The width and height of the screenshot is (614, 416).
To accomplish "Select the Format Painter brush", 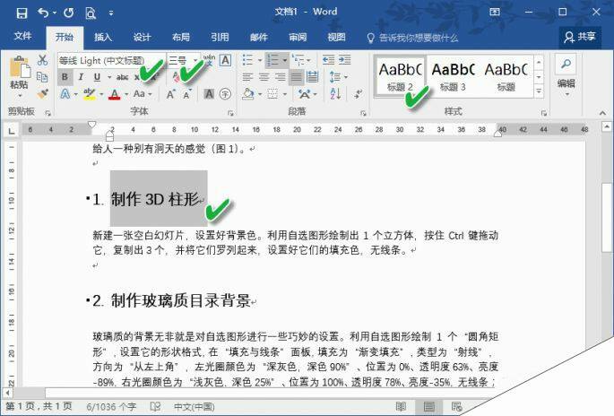I will 42,93.
